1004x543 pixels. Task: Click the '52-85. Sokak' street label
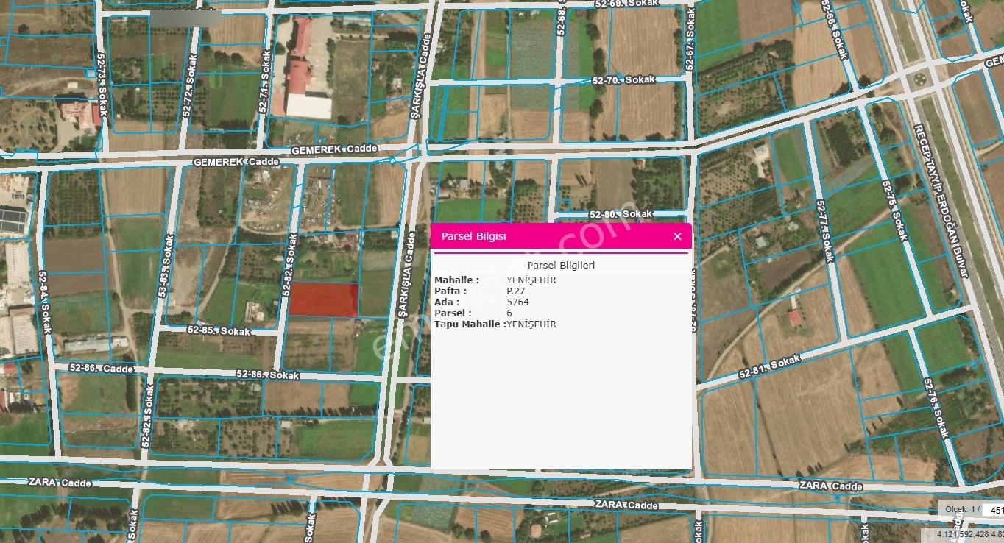(219, 331)
